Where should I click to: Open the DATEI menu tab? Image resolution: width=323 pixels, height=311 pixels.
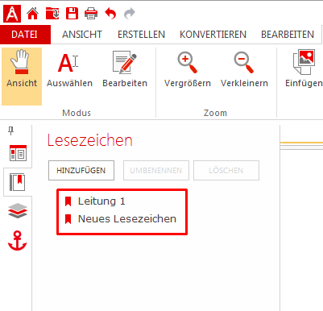point(24,35)
